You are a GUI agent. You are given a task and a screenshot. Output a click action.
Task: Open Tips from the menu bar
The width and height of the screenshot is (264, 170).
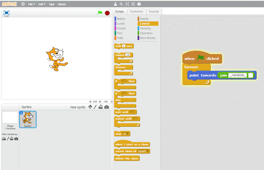(x=52, y=4)
